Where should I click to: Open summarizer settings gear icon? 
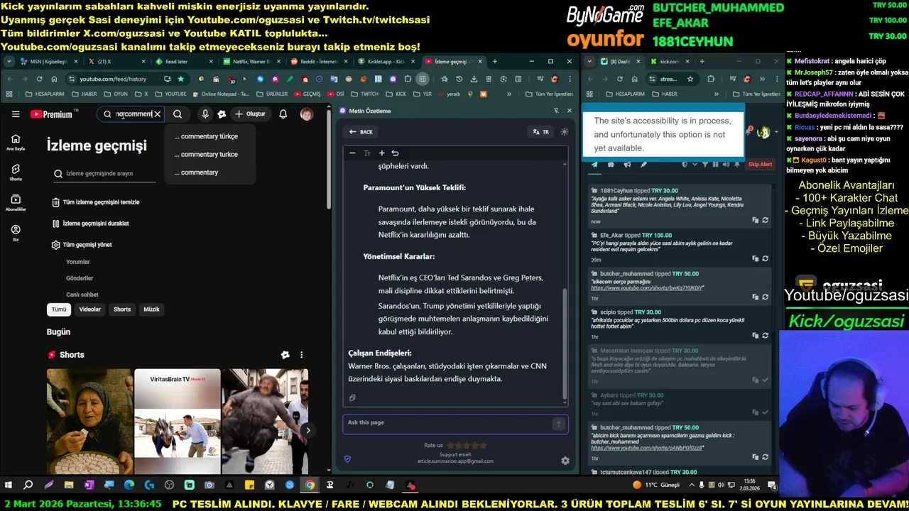coord(565,461)
